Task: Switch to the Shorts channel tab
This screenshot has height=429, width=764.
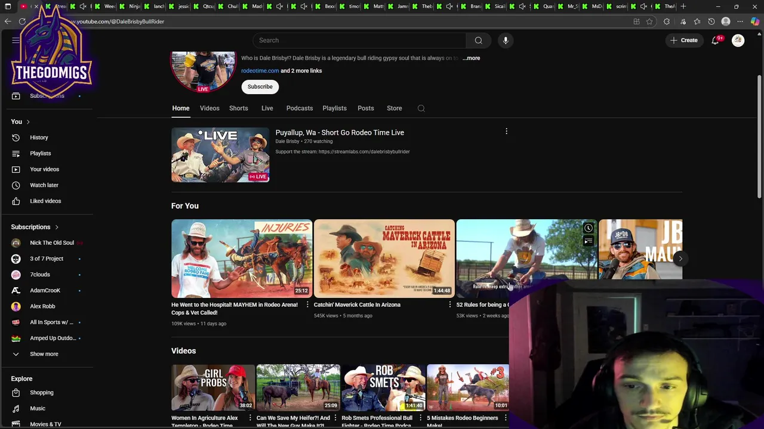Action: [239, 108]
